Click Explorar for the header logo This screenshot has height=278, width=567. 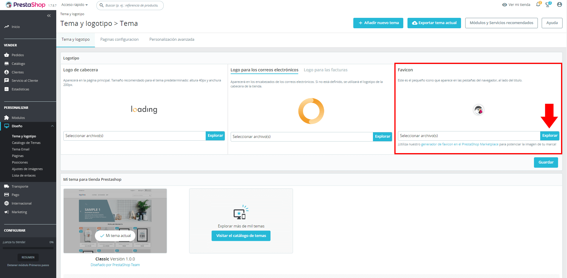click(215, 136)
